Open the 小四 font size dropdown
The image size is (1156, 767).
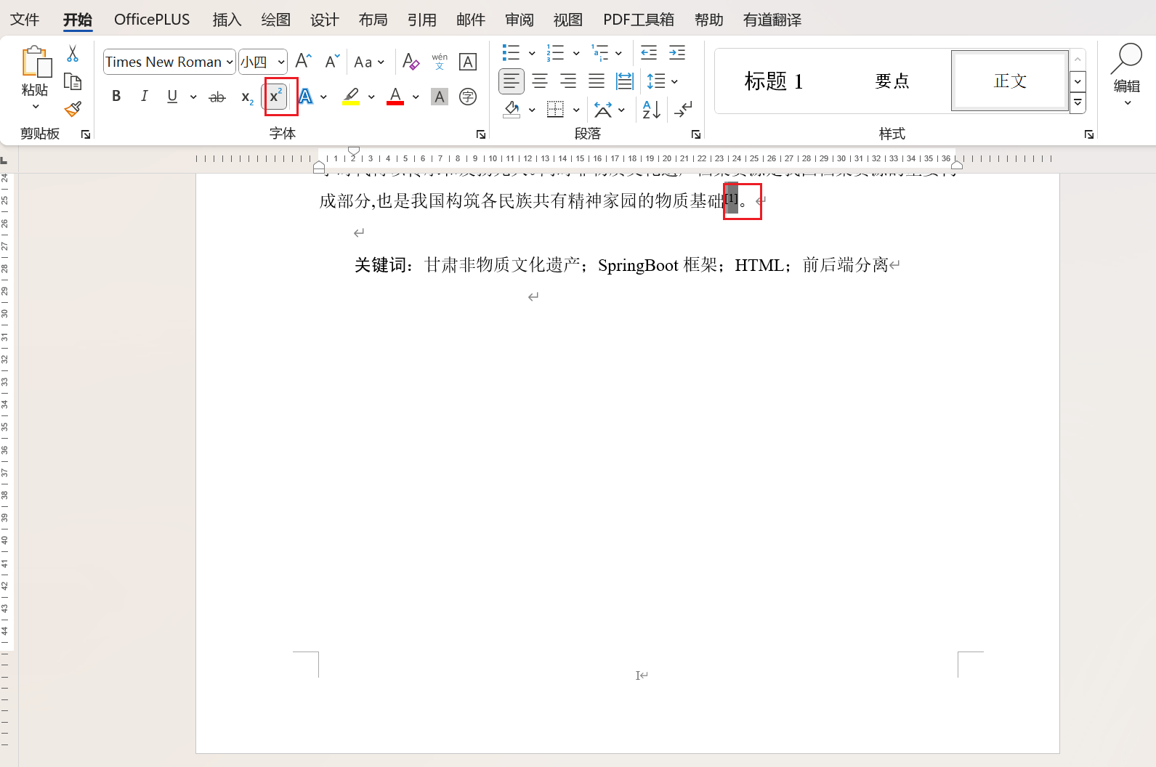pos(281,62)
